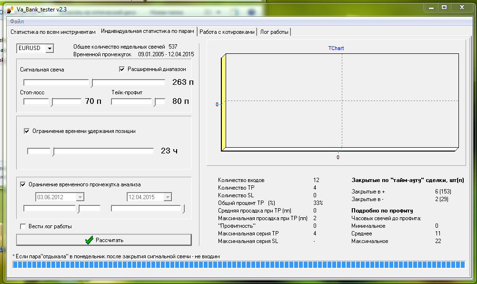Click the Закрытые в - value 2 (29)

pyautogui.click(x=441, y=199)
